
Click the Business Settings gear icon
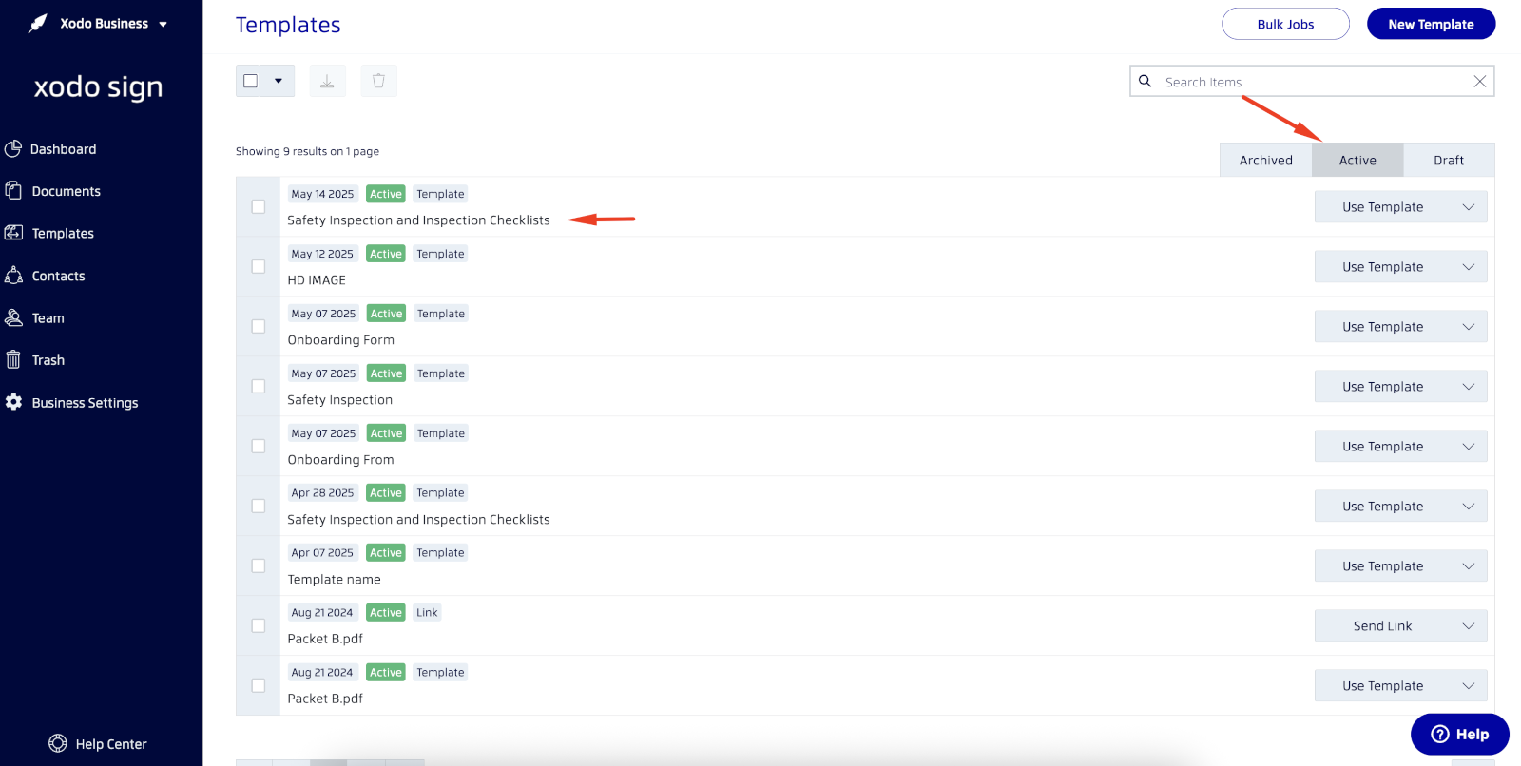(x=13, y=402)
